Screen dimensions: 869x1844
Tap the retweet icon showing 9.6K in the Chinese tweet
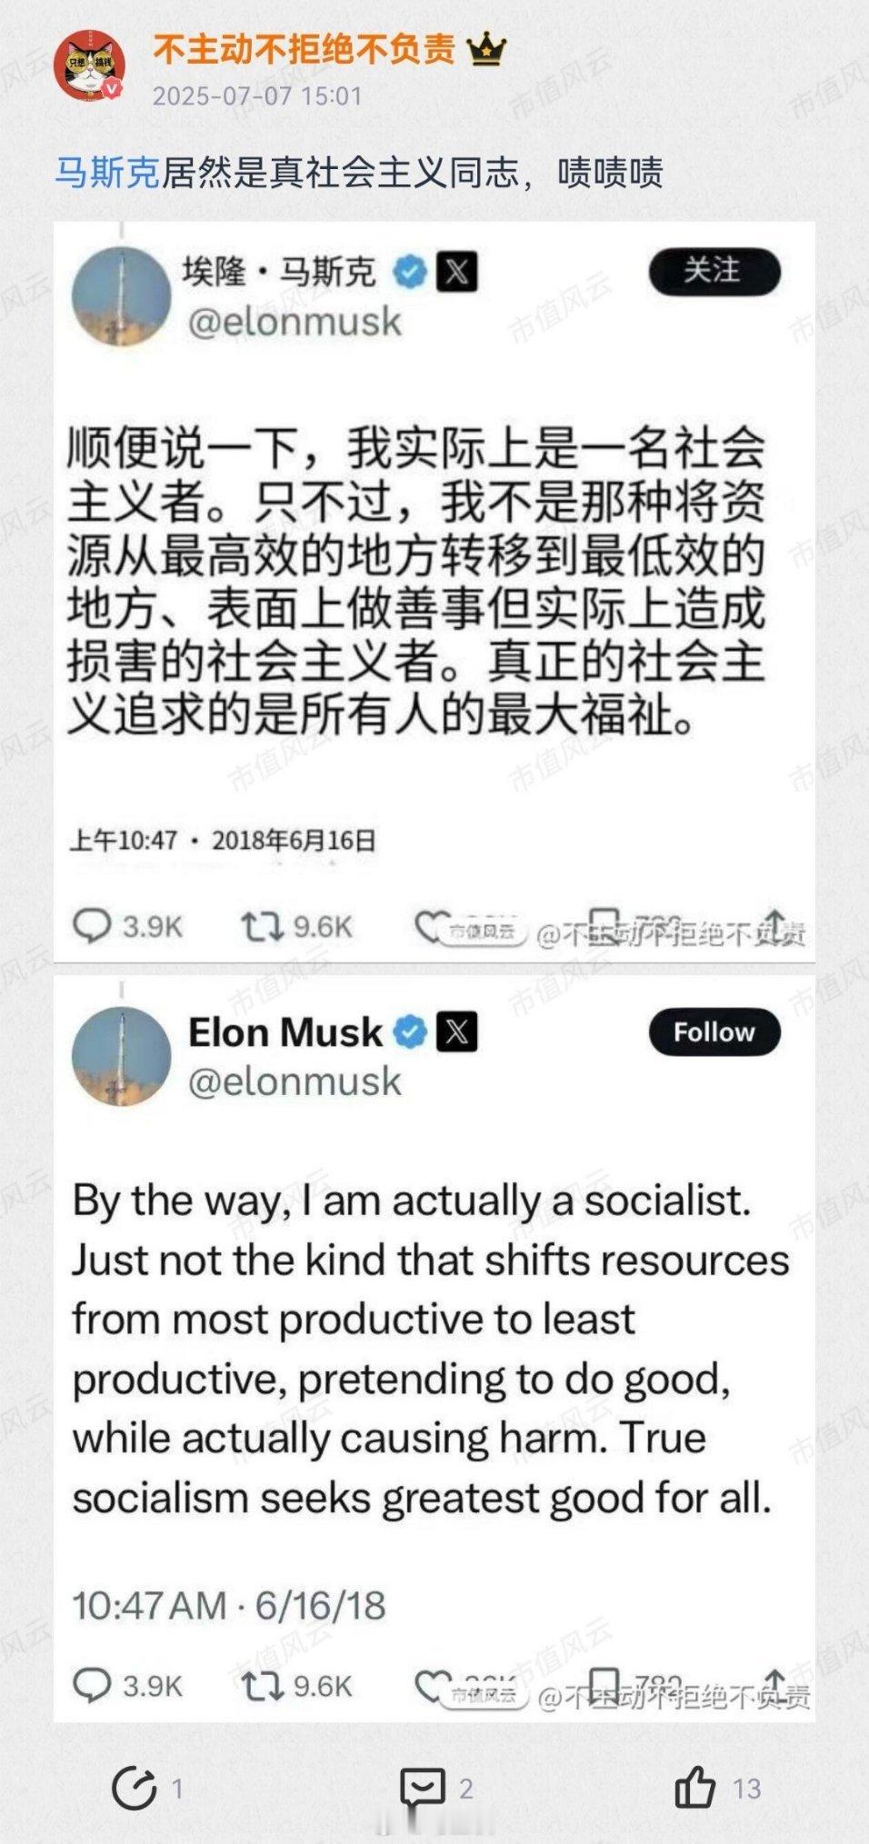pos(262,926)
